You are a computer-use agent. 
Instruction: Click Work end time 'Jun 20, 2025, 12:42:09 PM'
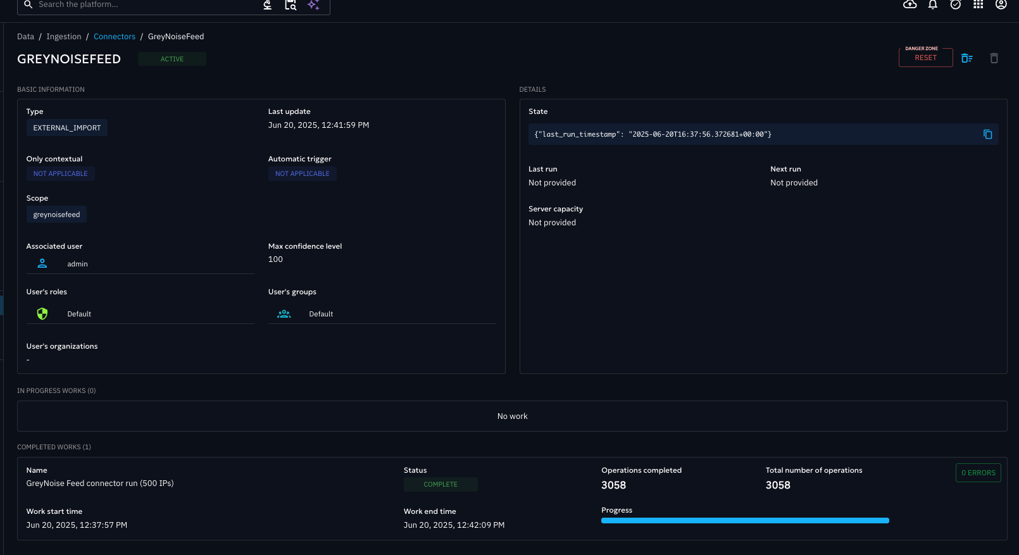click(454, 525)
